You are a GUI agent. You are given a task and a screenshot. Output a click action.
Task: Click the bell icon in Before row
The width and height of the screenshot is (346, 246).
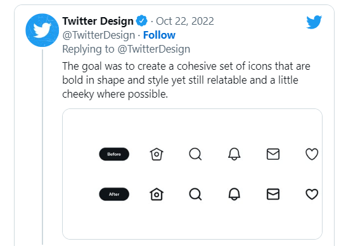[234, 154]
